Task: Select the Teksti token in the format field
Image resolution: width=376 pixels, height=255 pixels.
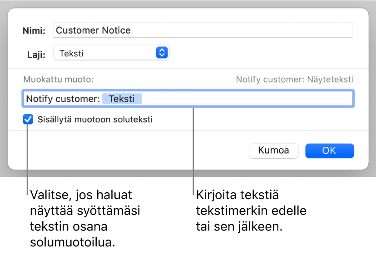Action: [122, 99]
